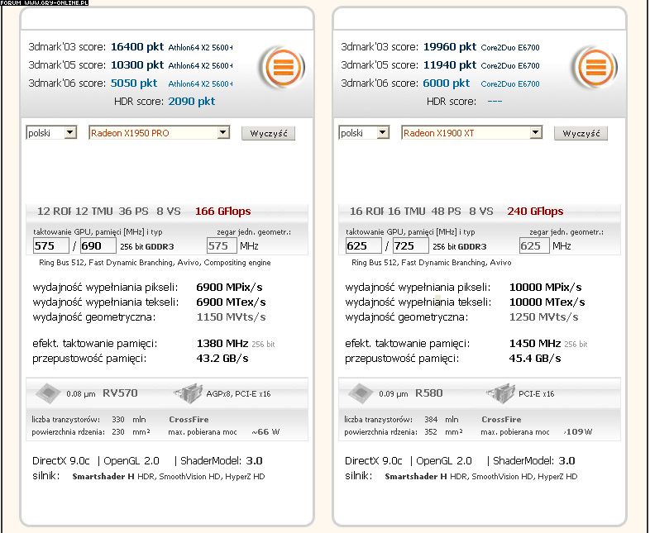Click the 166 GFlops value
This screenshot has width=650, height=533.
pos(223,212)
